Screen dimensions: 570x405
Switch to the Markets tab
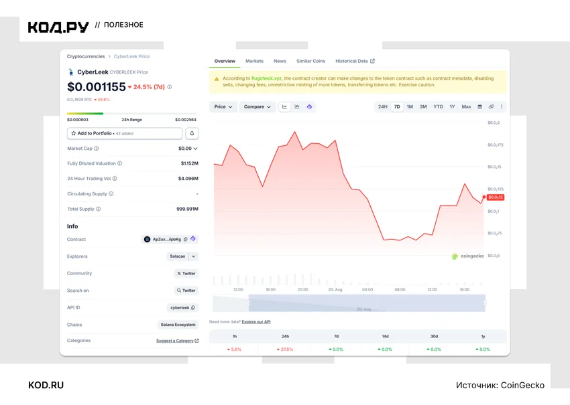click(x=254, y=61)
